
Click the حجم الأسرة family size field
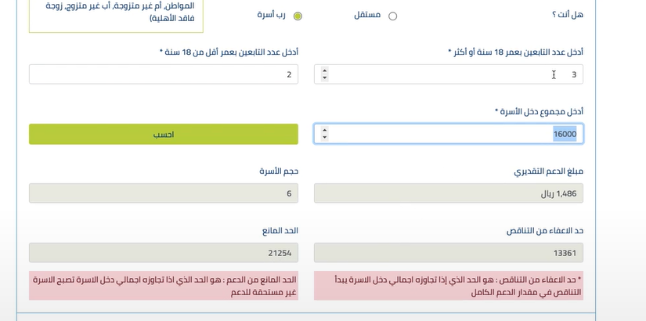(164, 193)
